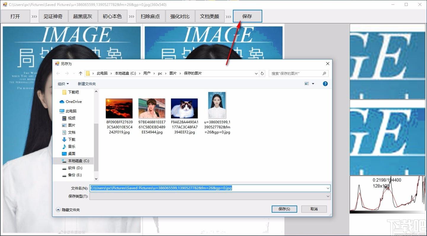
Task: Choose the 初心本色 option
Action: coord(112,16)
